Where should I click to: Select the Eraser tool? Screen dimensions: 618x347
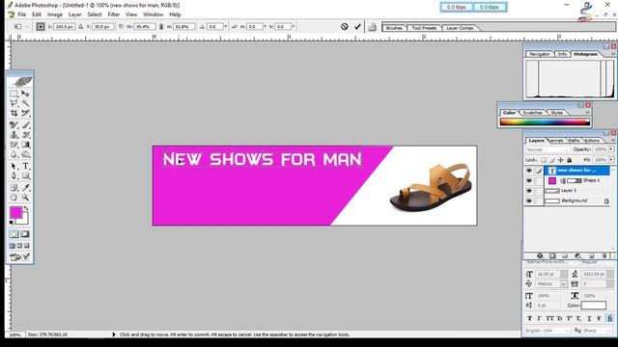pyautogui.click(x=14, y=145)
